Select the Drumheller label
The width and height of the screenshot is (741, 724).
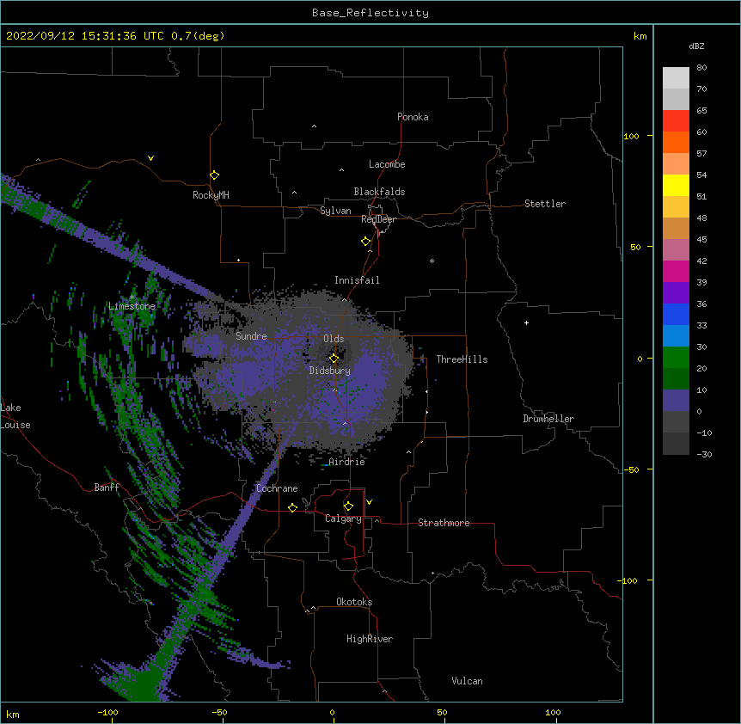548,419
